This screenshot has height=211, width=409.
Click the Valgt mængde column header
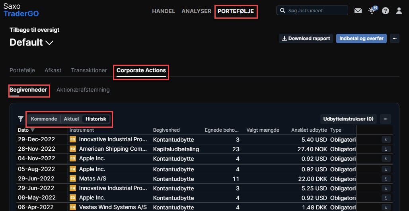point(263,130)
